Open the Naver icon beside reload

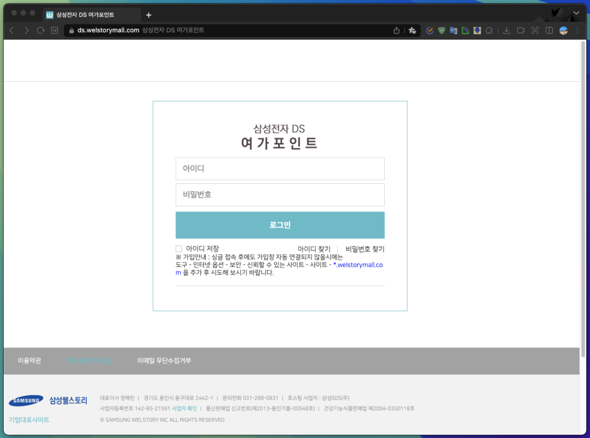tap(54, 31)
